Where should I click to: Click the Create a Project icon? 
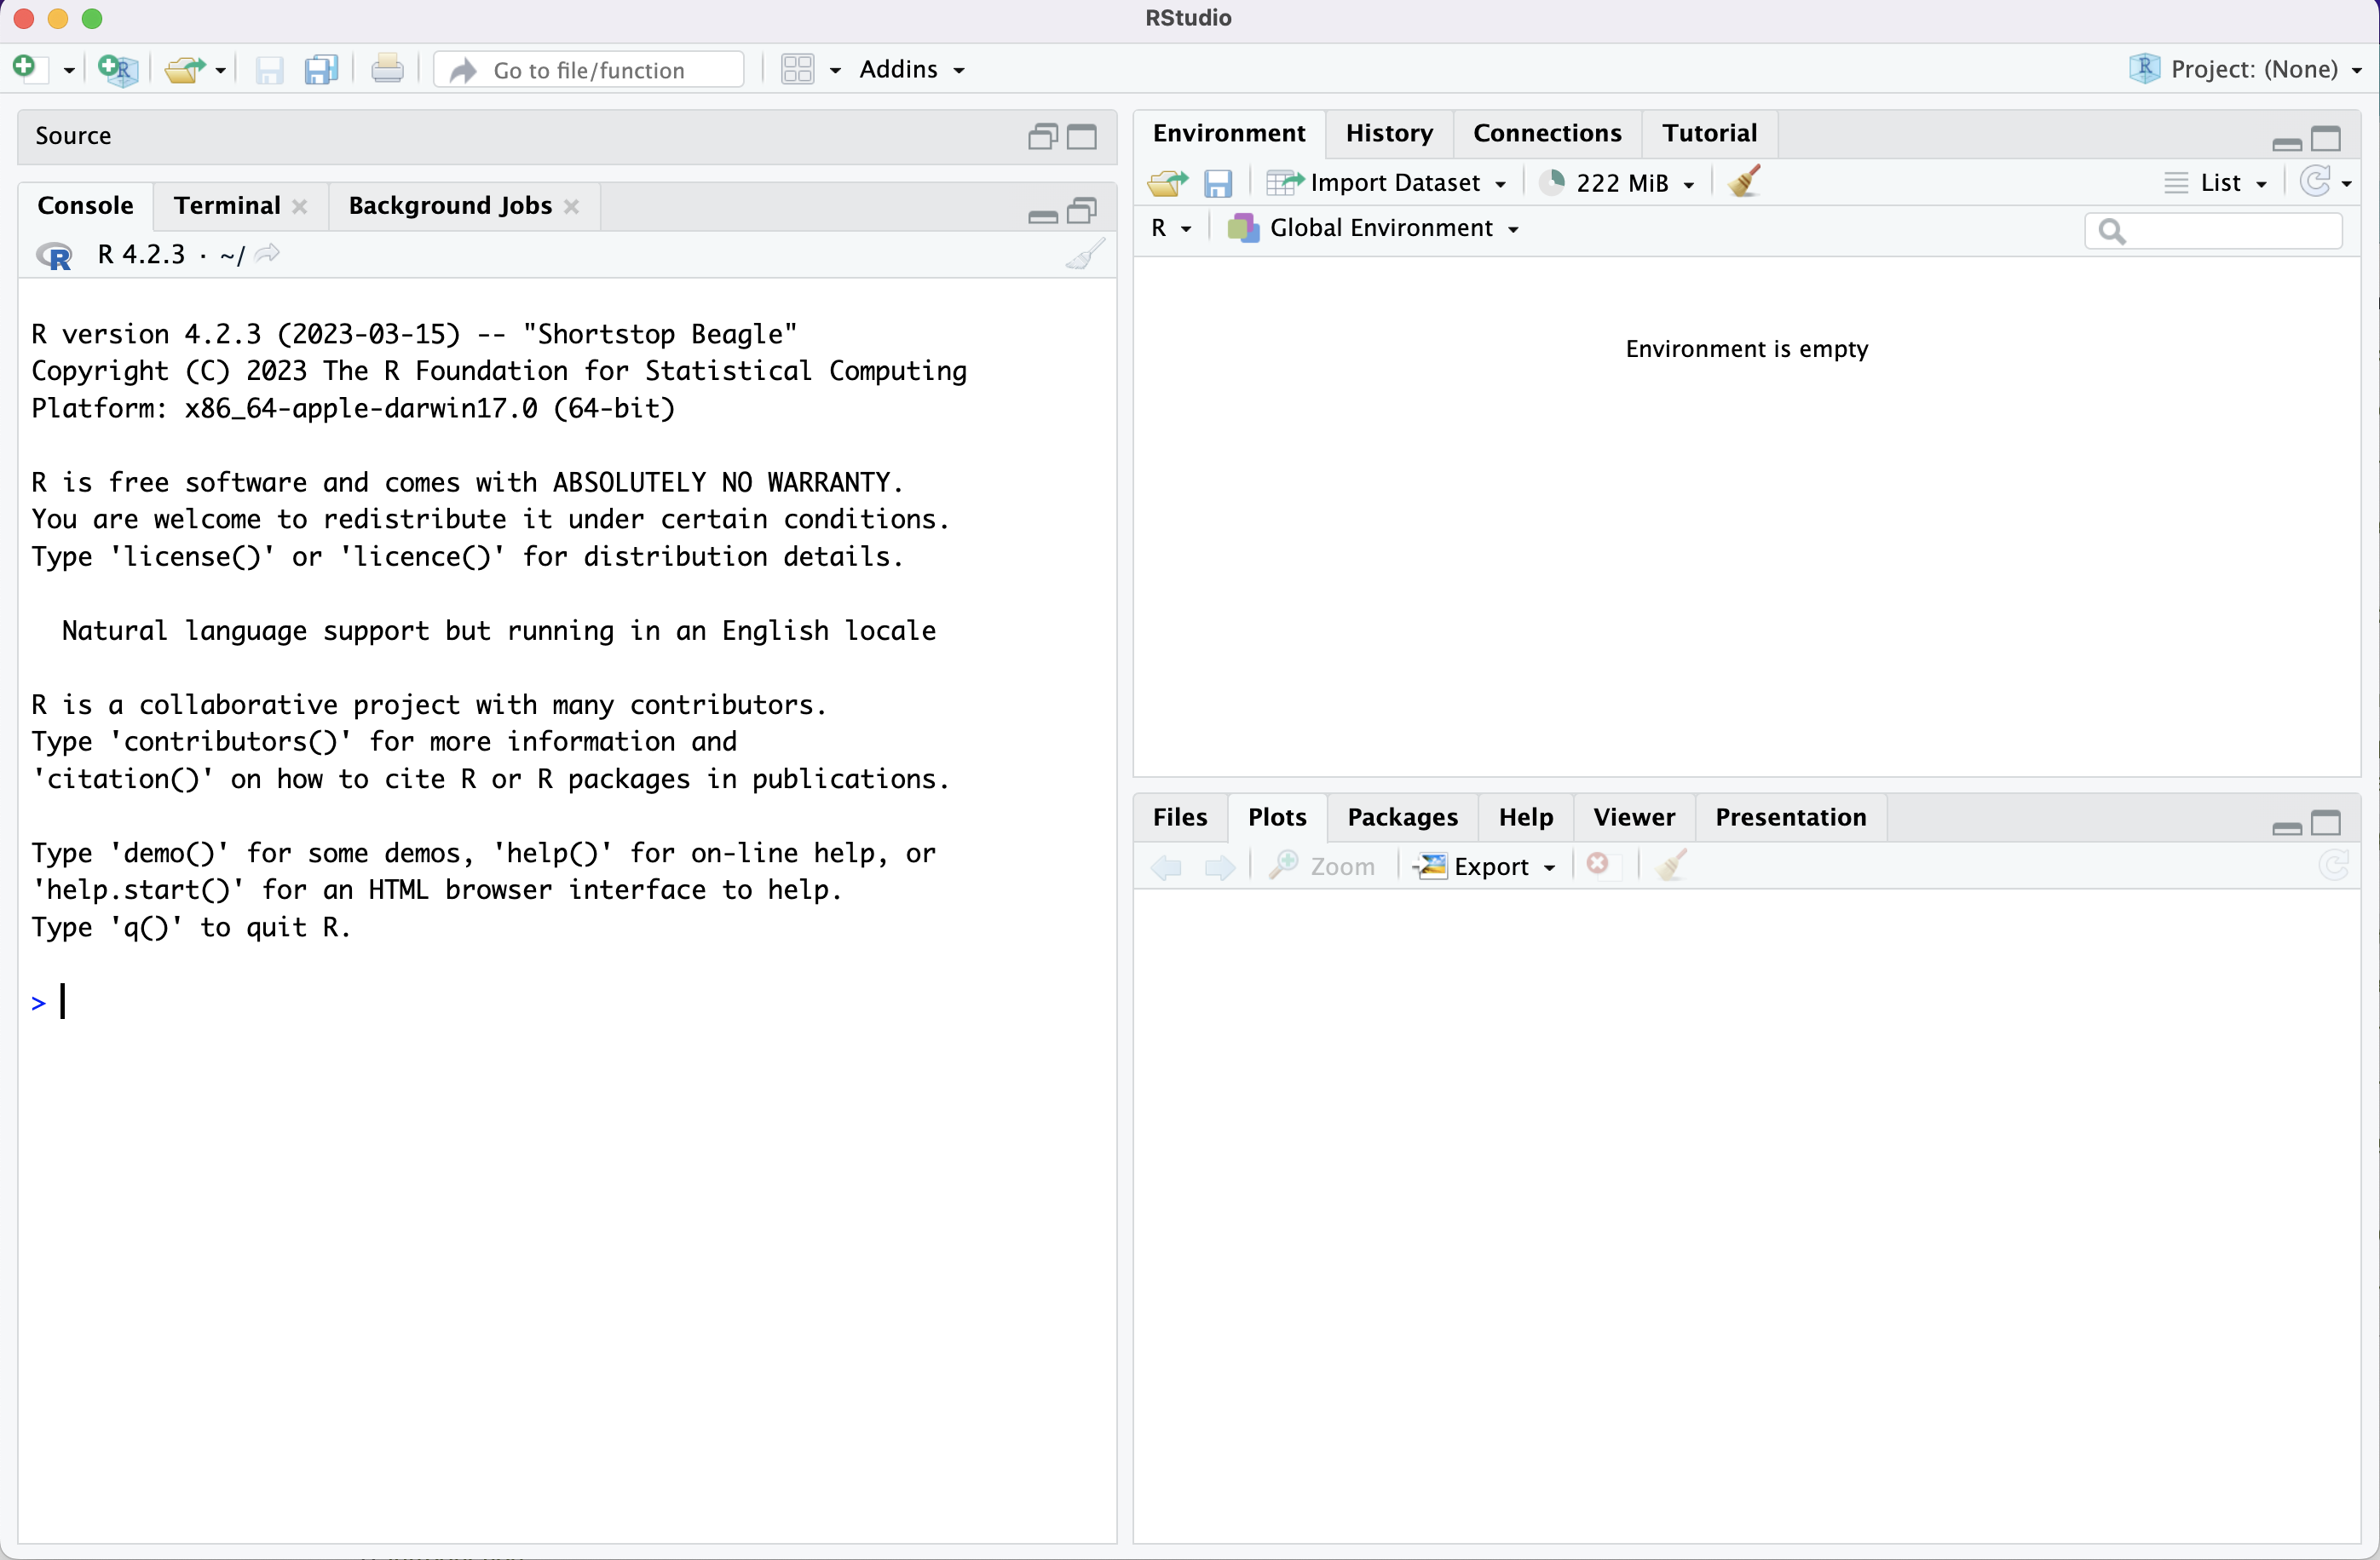click(x=118, y=69)
